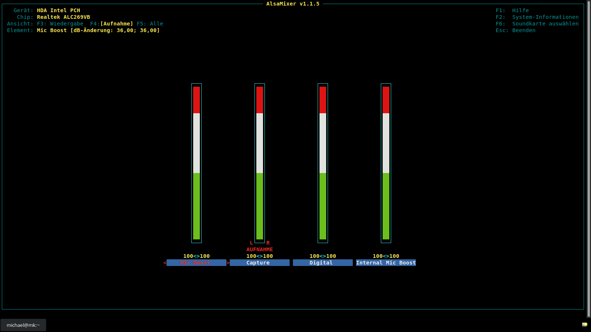Click the Mic Boost volume level bar
This screenshot has height=332, width=591.
(x=197, y=163)
